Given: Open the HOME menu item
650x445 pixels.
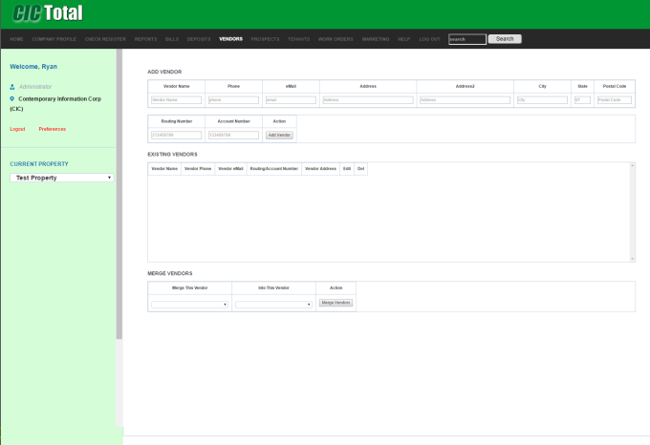Looking at the screenshot, I should [x=16, y=39].
